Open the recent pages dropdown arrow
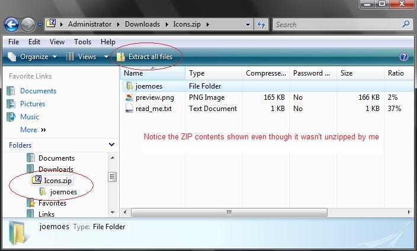 40,24
